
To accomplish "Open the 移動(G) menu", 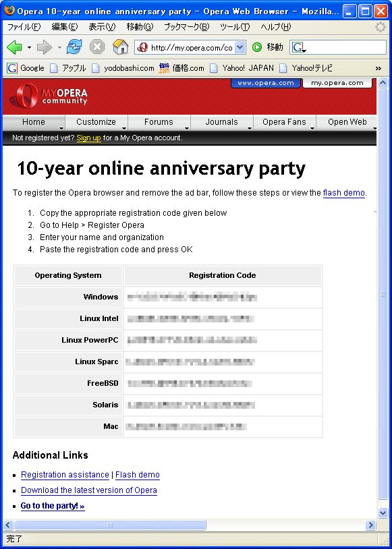I will click(140, 27).
